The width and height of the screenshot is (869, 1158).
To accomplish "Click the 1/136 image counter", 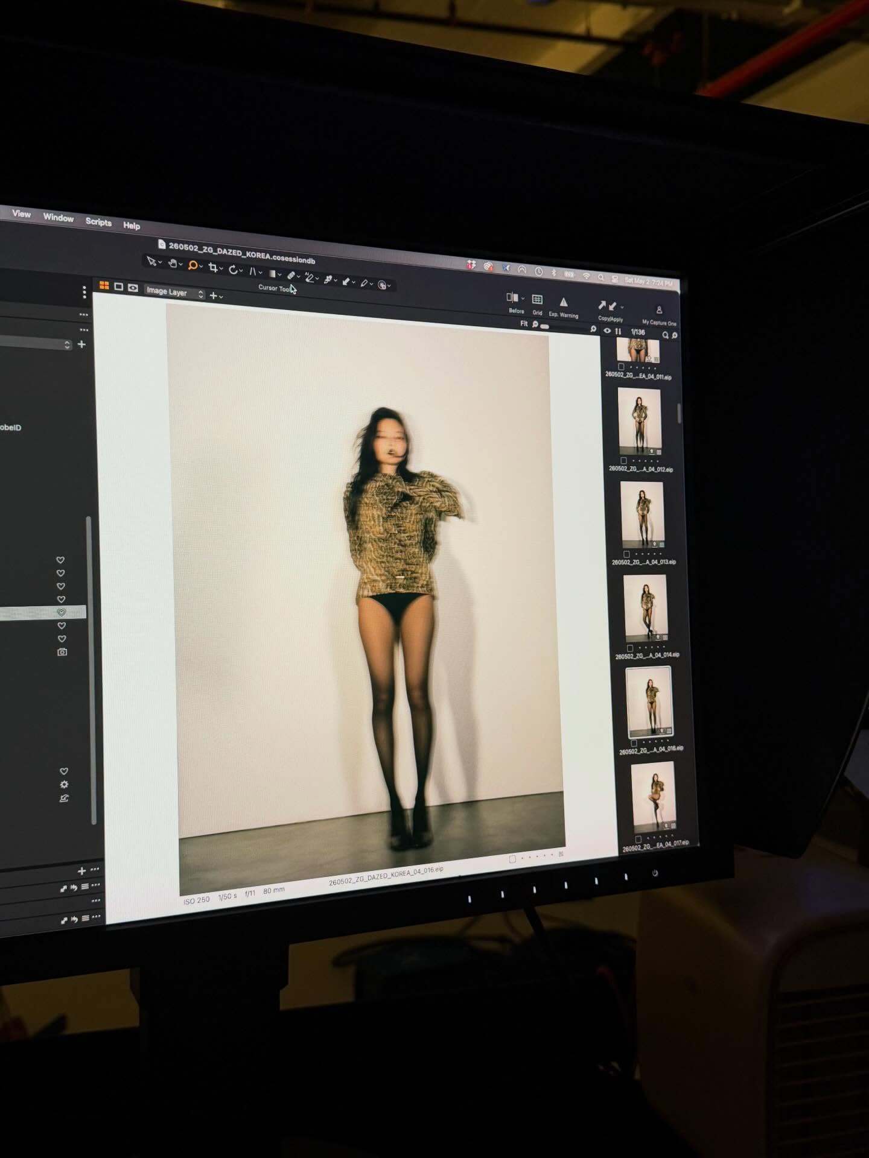I will [638, 332].
